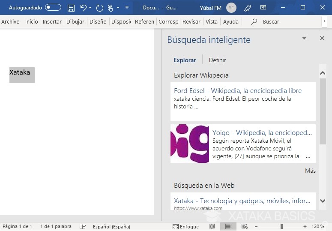The height and width of the screenshot is (231, 332).
Task: Click the Undo arrow icon
Action: point(84,8)
